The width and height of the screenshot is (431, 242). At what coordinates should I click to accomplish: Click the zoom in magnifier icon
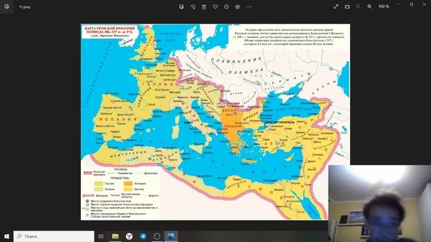pos(370,7)
